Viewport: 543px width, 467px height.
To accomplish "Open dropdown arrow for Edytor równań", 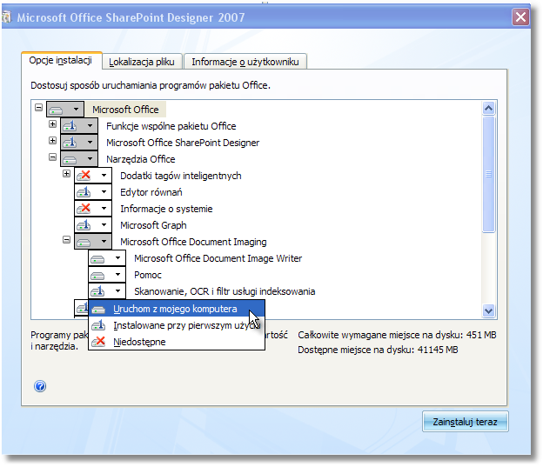I will [x=104, y=192].
